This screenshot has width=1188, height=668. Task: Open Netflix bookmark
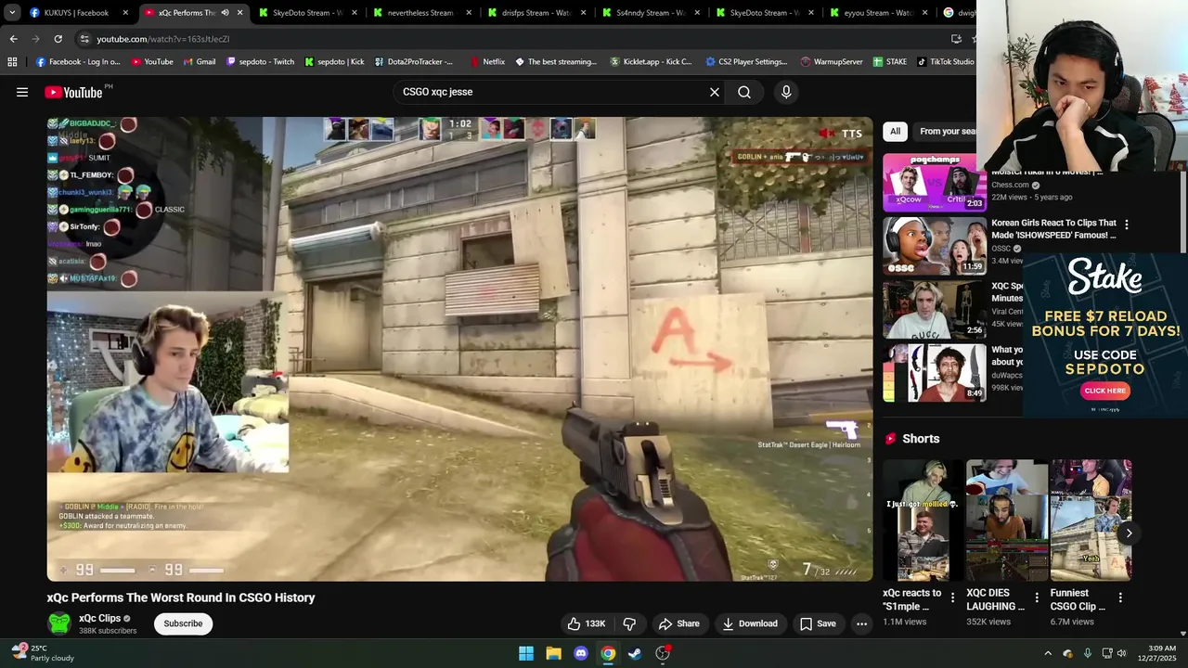[x=487, y=62]
